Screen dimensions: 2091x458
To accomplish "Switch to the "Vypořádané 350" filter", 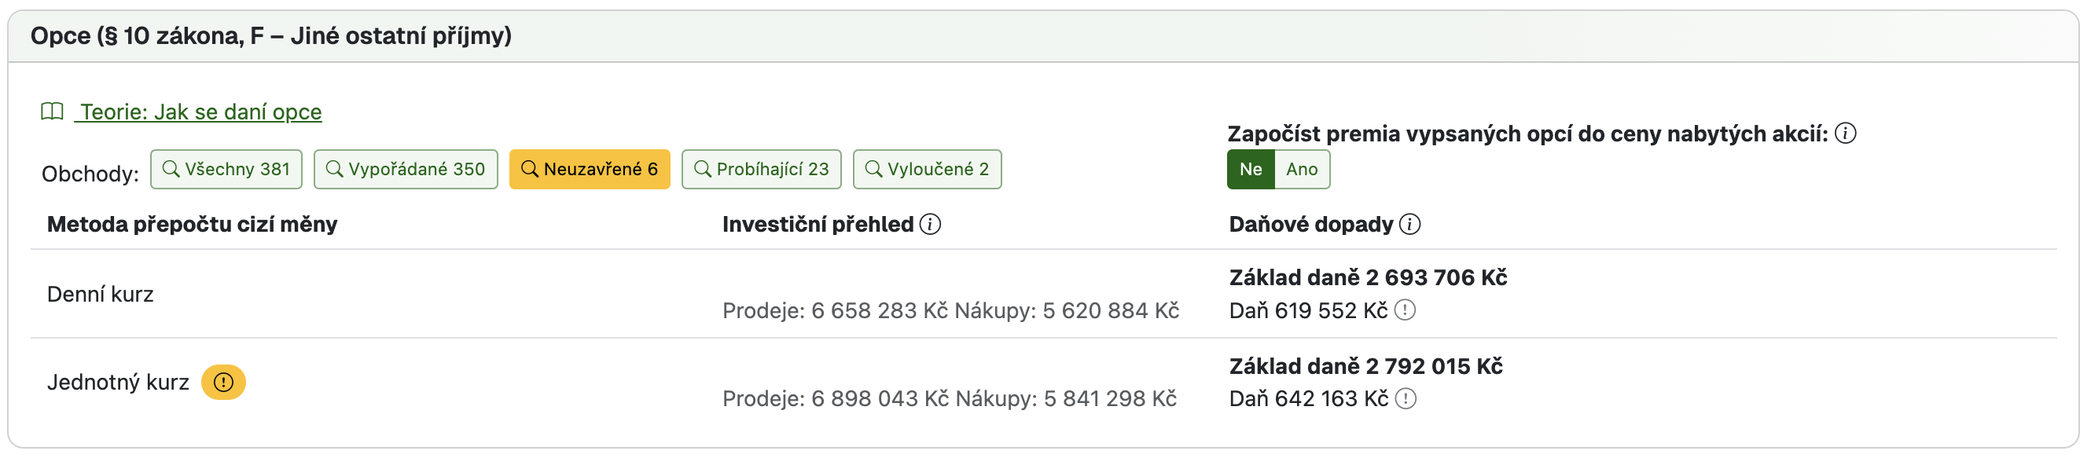I will point(406,169).
